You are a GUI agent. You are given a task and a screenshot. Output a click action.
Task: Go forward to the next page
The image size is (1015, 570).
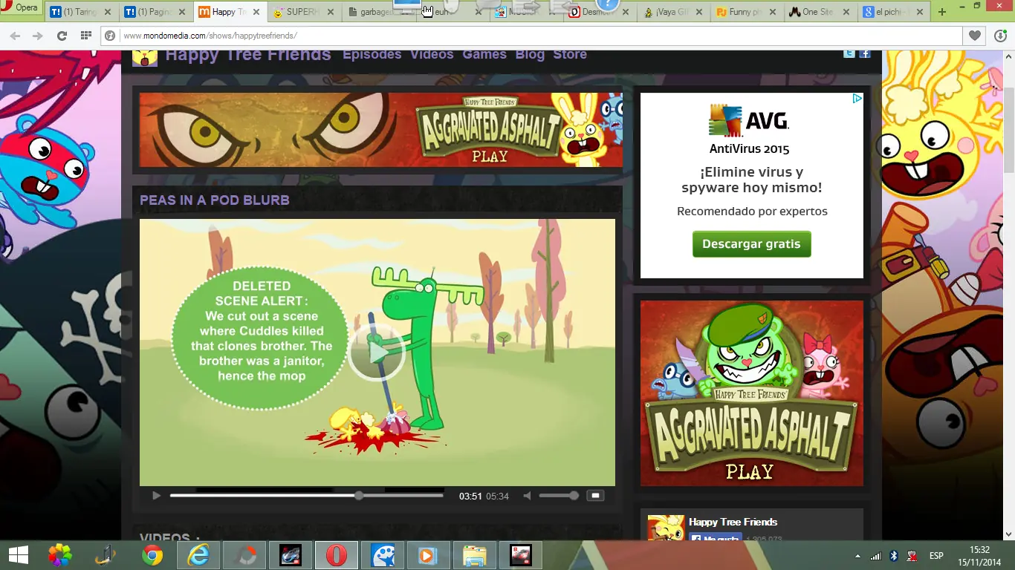pyautogui.click(x=37, y=36)
